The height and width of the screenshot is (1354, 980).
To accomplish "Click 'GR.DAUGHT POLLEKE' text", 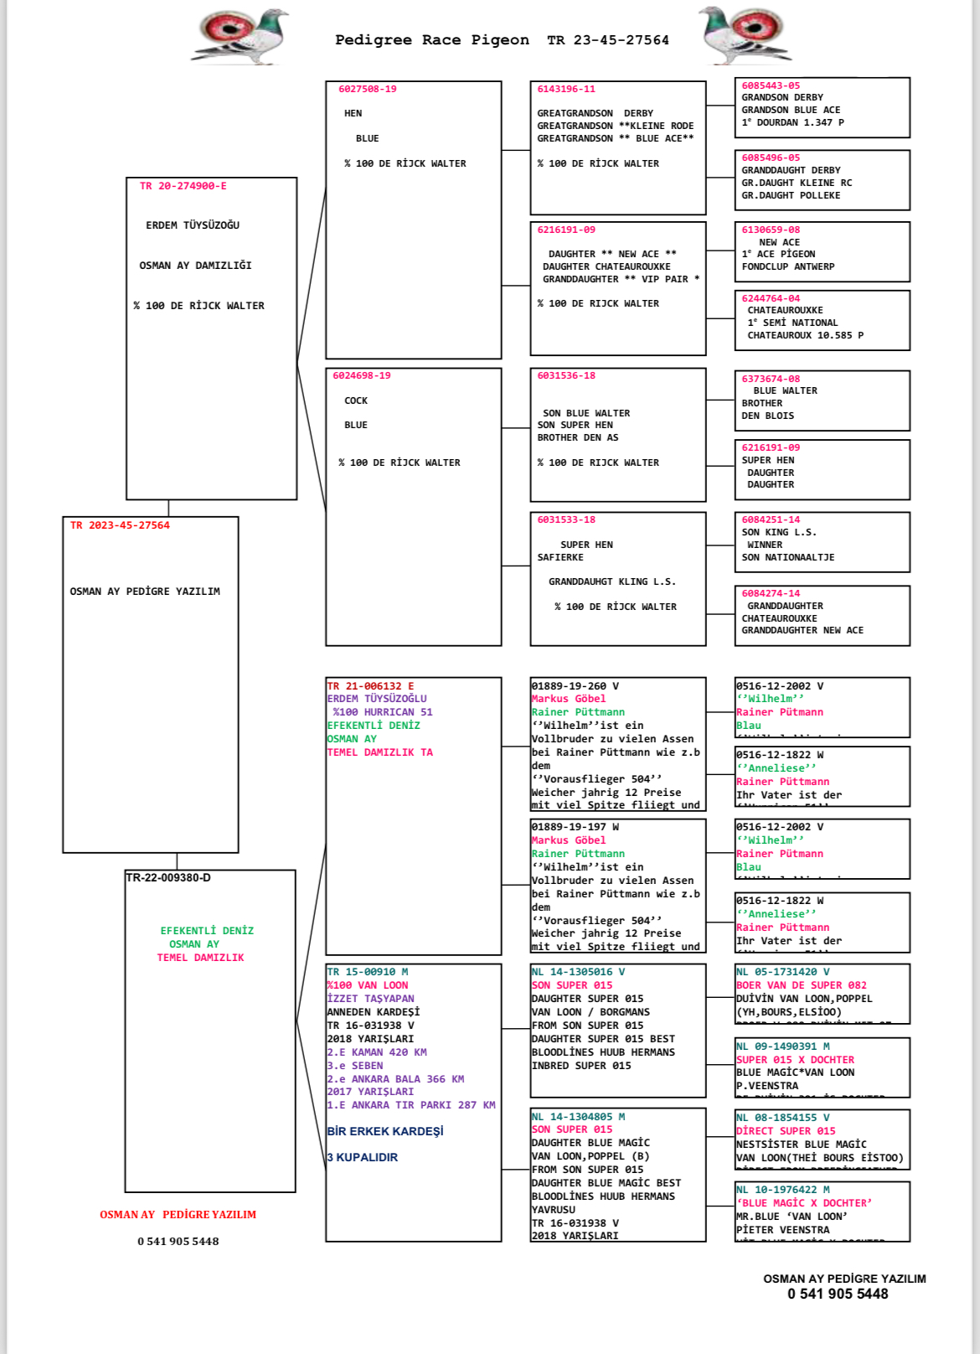I will [791, 195].
